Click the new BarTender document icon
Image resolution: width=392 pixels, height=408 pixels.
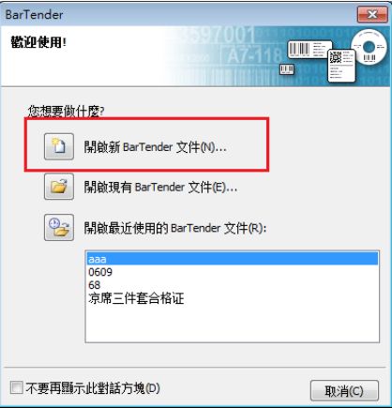coord(59,146)
